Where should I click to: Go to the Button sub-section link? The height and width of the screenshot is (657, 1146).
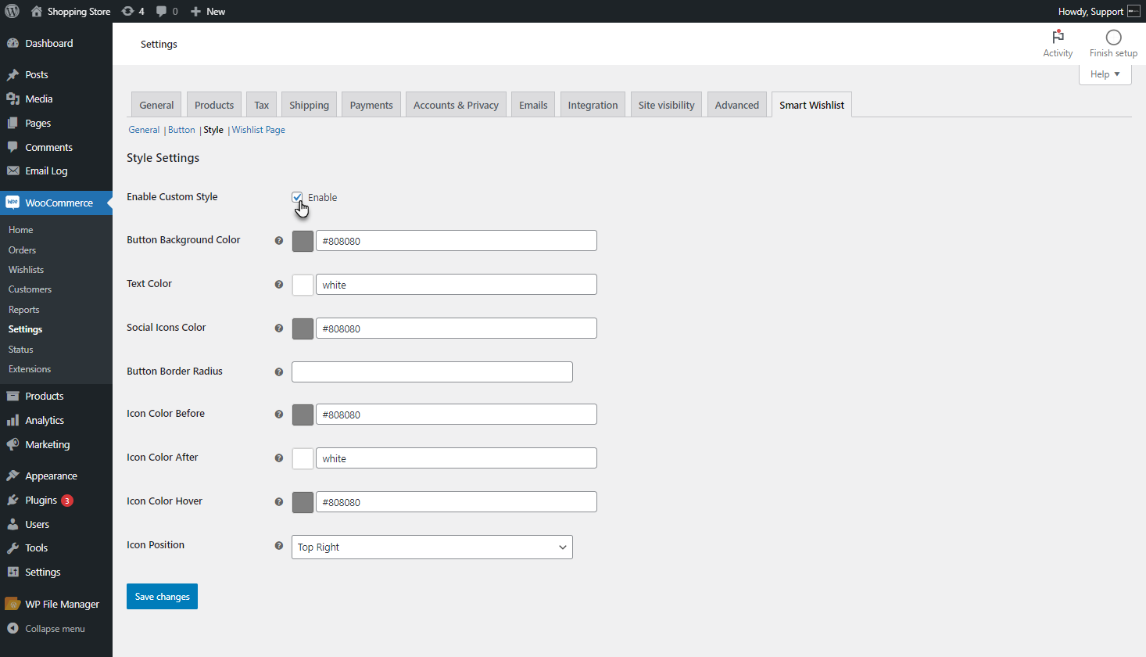tap(181, 130)
